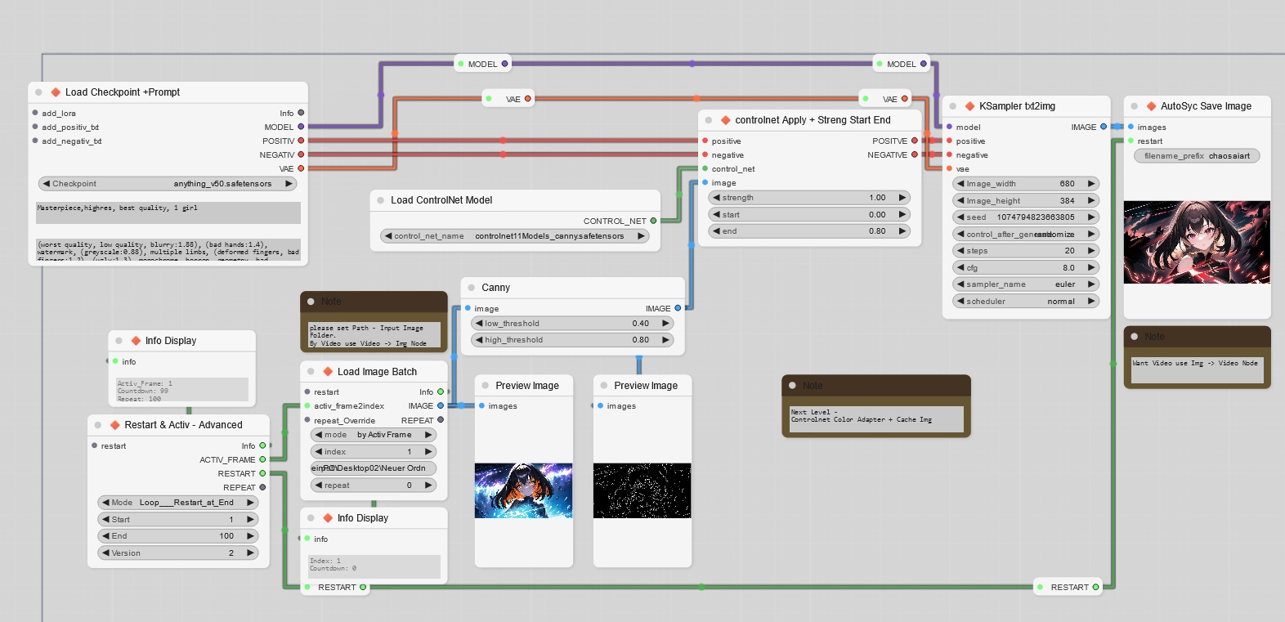The width and height of the screenshot is (1285, 622).
Task: Click the images input port on AutoSyc Save Image
Action: pyautogui.click(x=1131, y=127)
